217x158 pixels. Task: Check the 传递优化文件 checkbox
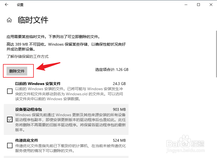click(x=10, y=146)
